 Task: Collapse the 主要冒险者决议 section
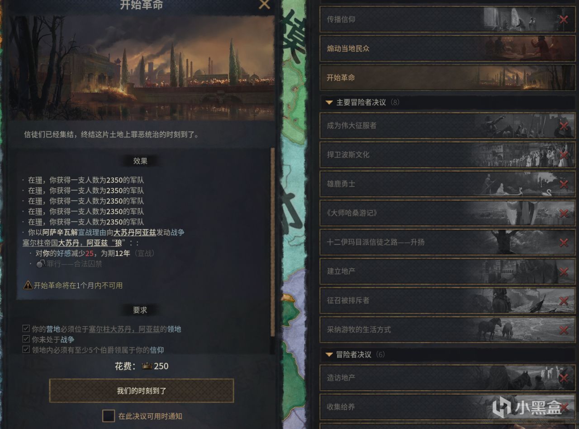(x=329, y=103)
